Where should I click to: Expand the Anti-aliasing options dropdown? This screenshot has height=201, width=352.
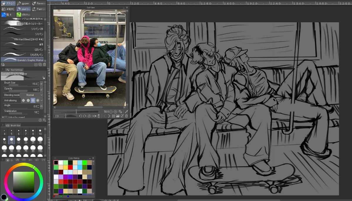pos(41,100)
